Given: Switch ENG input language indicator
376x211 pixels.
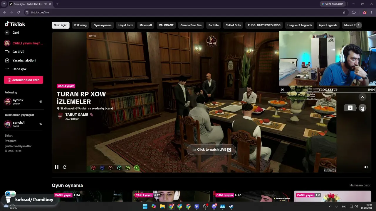Looking at the screenshot, I should (x=344, y=206).
